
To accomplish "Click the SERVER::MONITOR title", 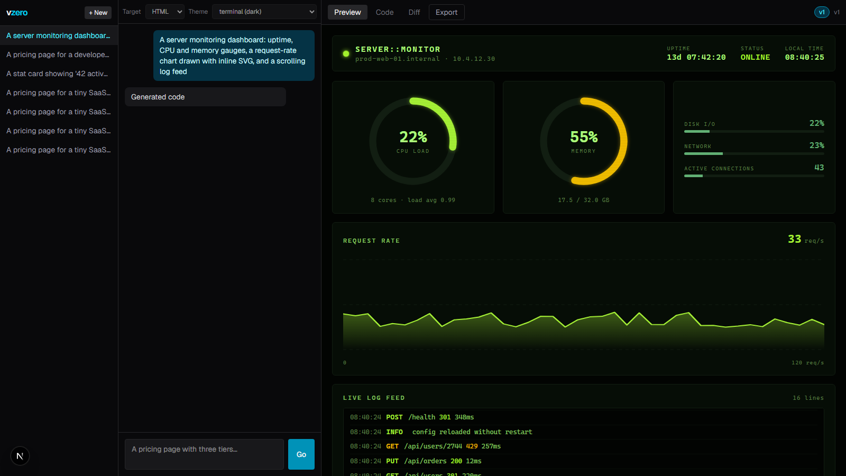I will (398, 49).
